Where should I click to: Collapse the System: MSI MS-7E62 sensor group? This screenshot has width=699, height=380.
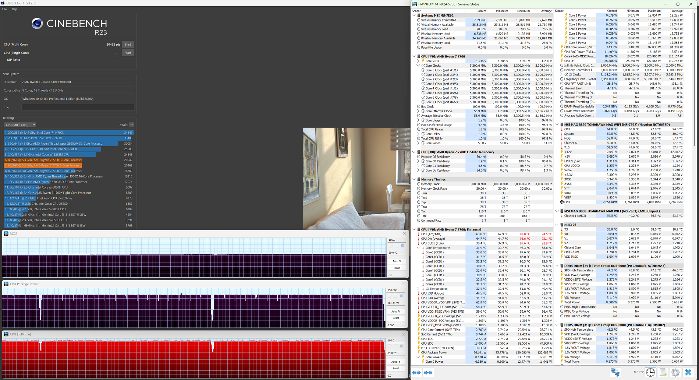coord(414,15)
